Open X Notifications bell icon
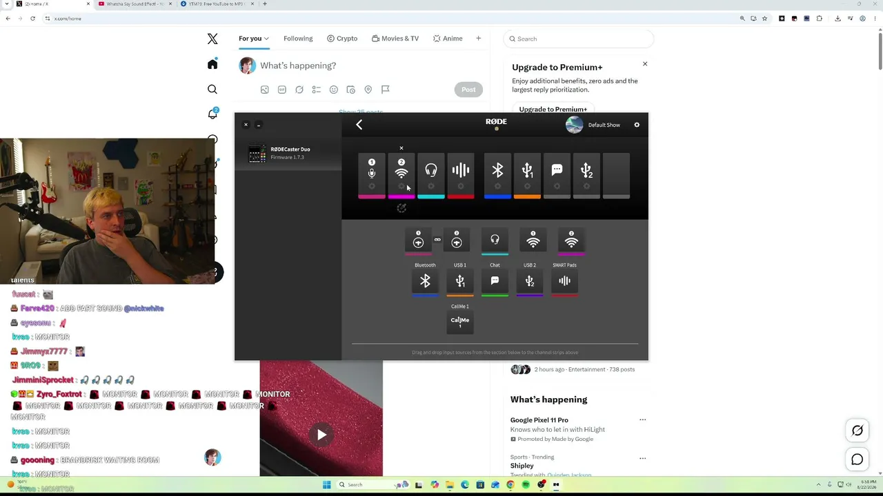The height and width of the screenshot is (496, 883). pyautogui.click(x=212, y=114)
